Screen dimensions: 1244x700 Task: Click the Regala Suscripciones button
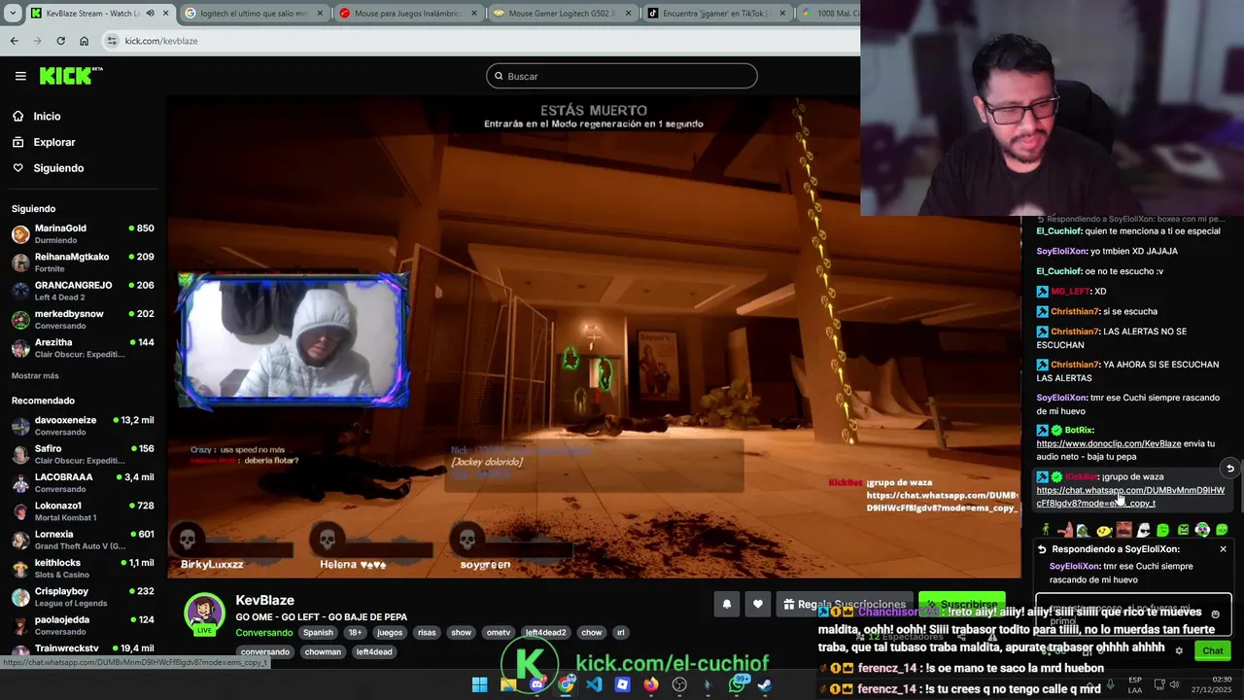coord(845,605)
